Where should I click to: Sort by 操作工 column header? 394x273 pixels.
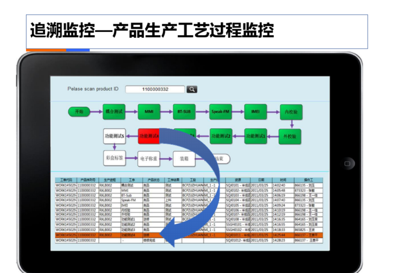308,180
